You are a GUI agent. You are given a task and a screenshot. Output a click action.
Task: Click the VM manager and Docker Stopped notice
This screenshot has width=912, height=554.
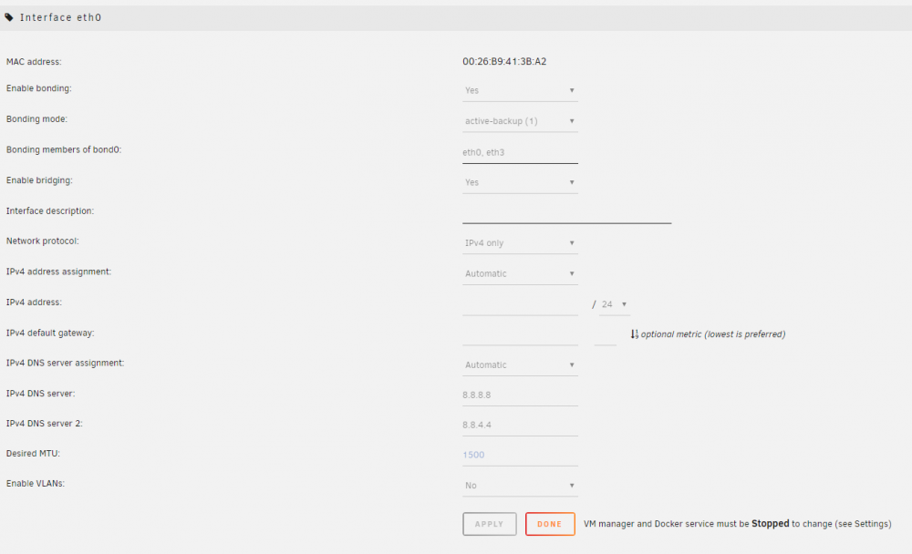pyautogui.click(x=738, y=524)
